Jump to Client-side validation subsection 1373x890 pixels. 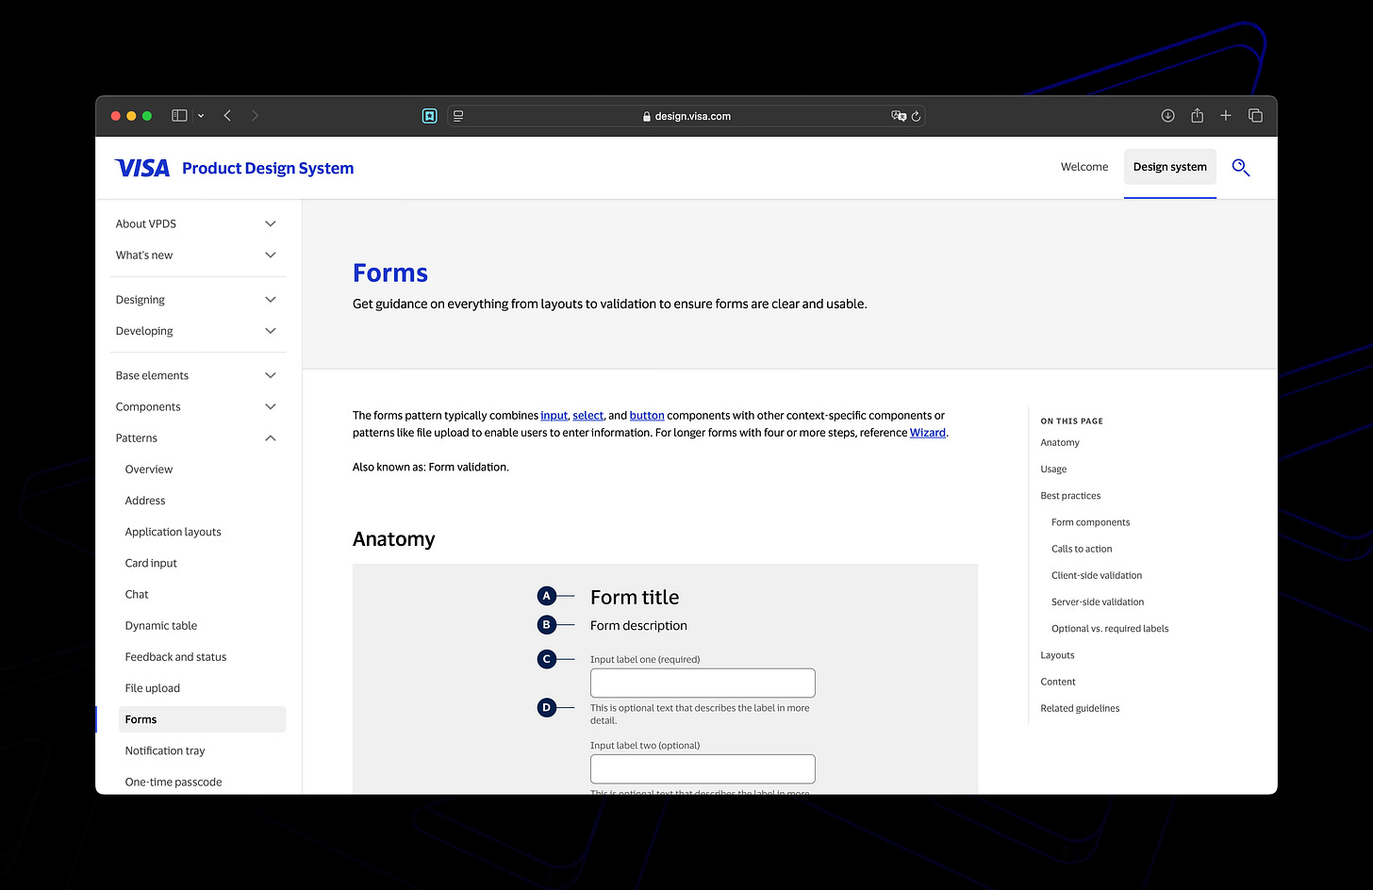point(1097,575)
